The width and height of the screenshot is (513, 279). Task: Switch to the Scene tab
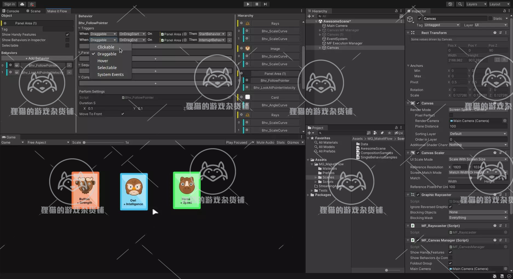[35, 11]
